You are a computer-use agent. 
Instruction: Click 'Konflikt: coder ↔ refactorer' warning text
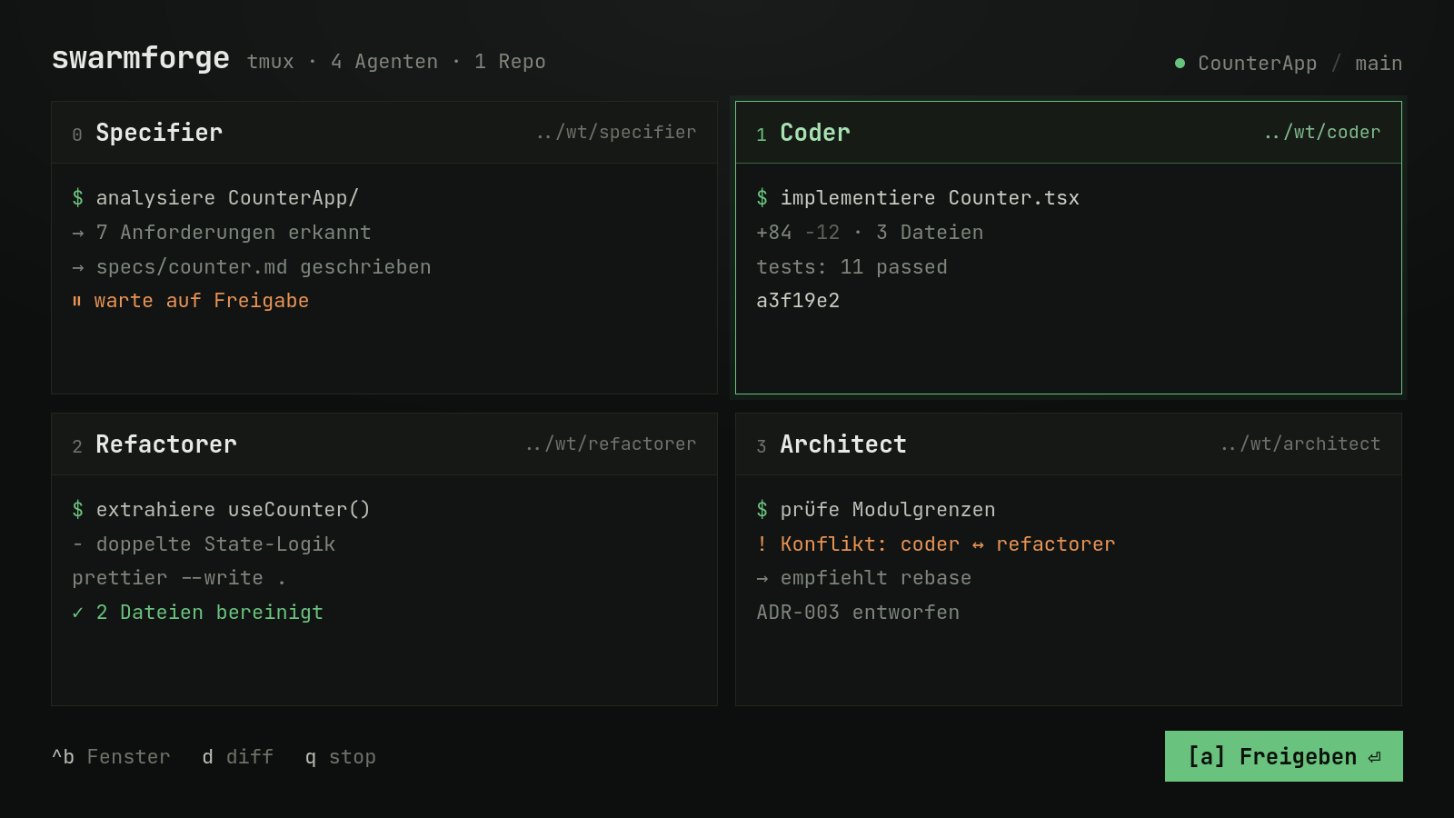[948, 544]
